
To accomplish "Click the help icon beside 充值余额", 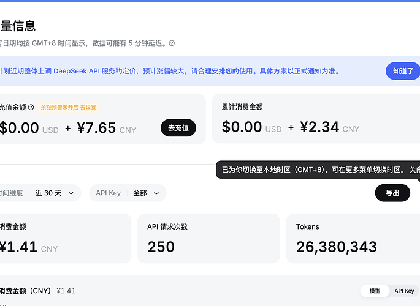I will [x=31, y=108].
